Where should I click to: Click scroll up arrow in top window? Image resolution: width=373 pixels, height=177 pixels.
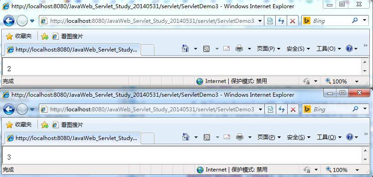point(365,62)
